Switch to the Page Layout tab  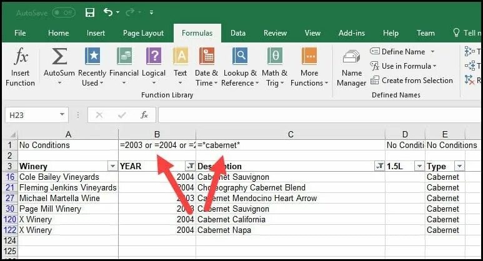pyautogui.click(x=143, y=33)
